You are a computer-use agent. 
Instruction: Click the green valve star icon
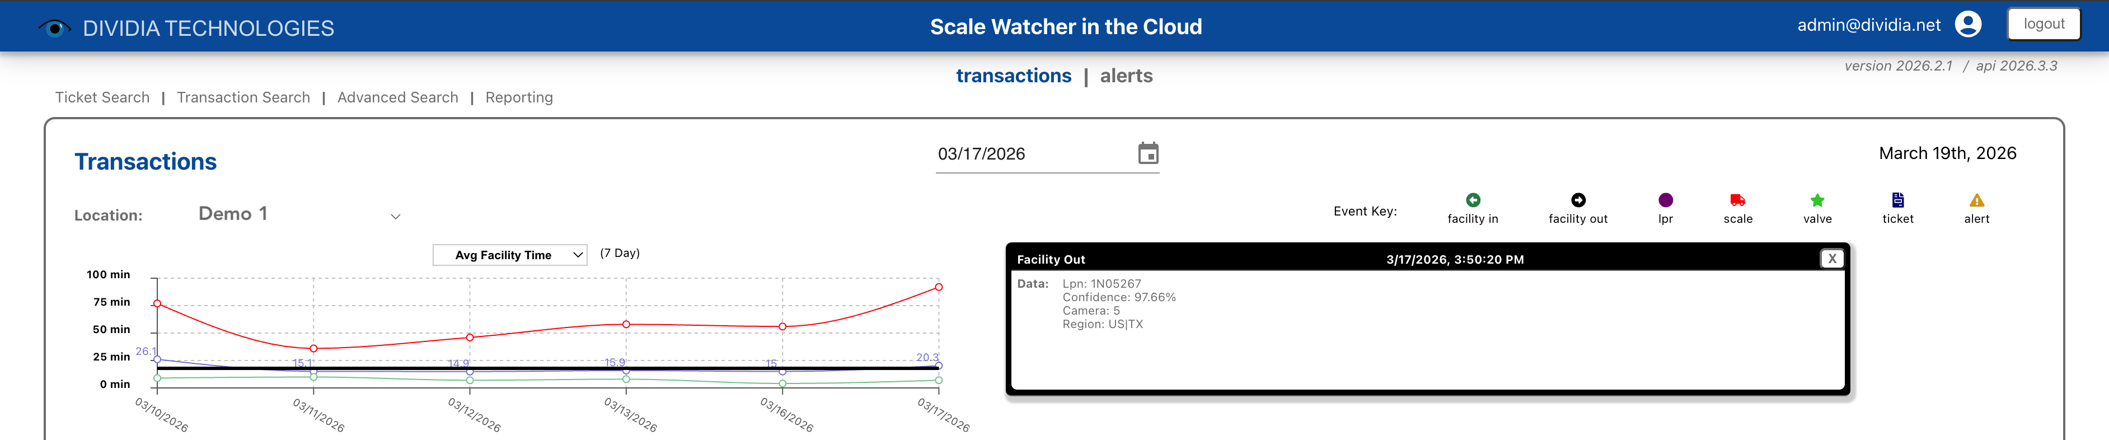[x=1817, y=200]
